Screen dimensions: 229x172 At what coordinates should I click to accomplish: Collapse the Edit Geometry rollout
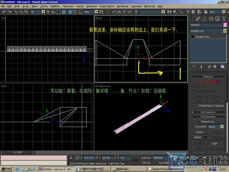click(x=208, y=117)
